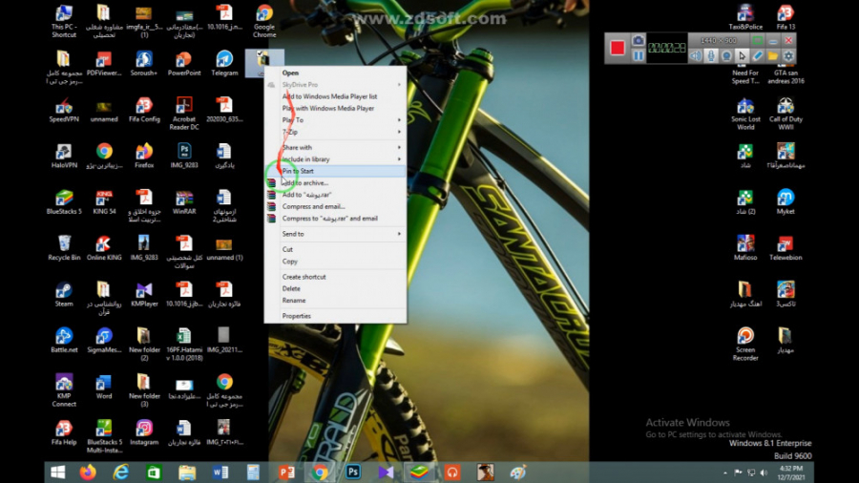Open Firefox from the taskbar
This screenshot has height=483, width=859.
pos(88,472)
